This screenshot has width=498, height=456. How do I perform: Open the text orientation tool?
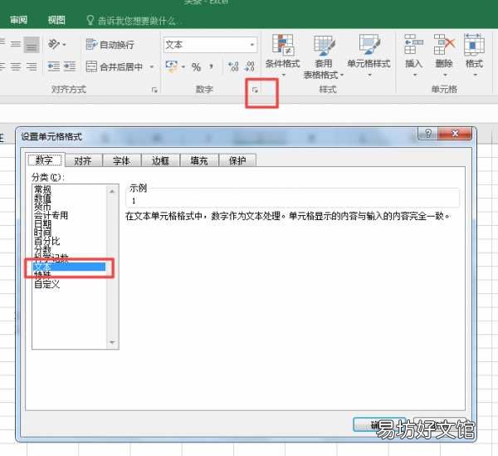pyautogui.click(x=54, y=44)
